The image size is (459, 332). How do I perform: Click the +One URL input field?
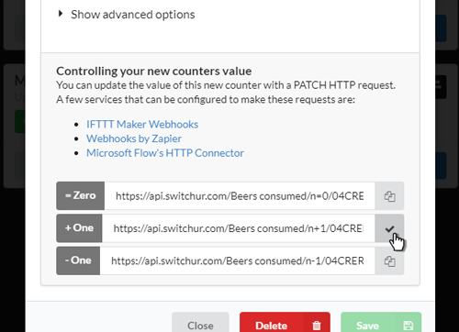pyautogui.click(x=239, y=228)
